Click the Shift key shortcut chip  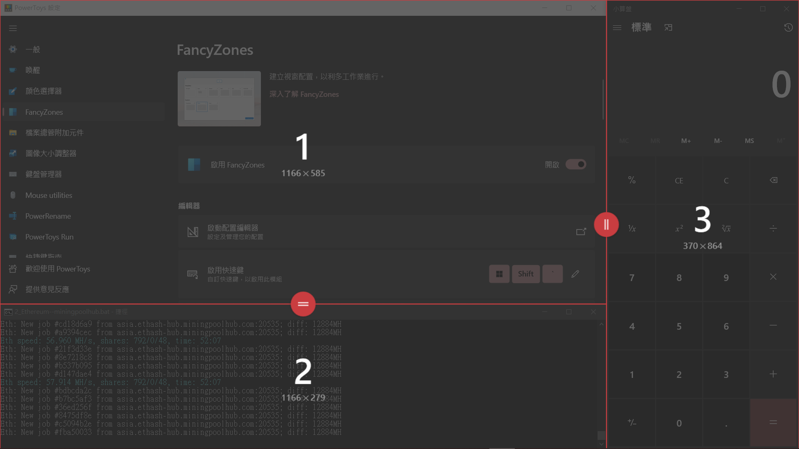pos(526,274)
